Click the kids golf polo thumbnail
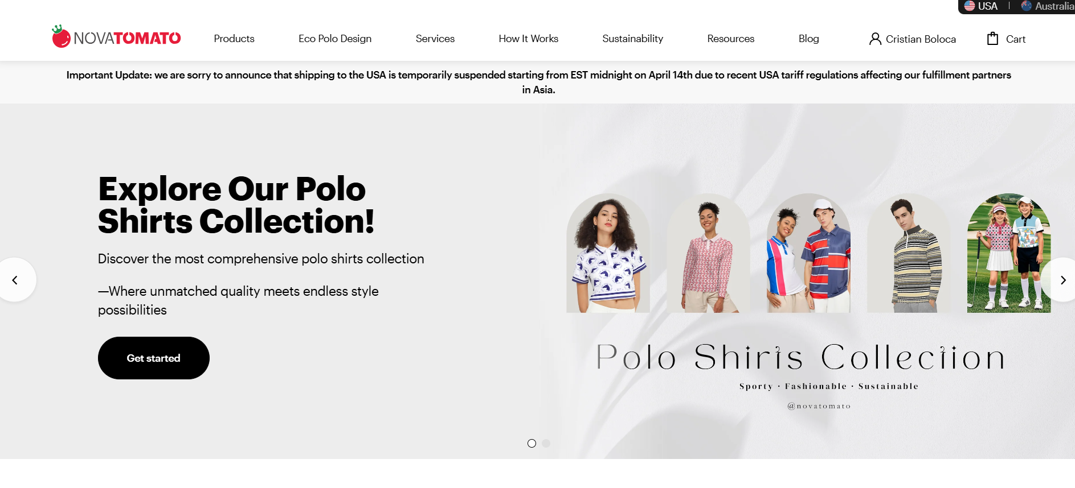The height and width of the screenshot is (488, 1075). pos(1008,254)
